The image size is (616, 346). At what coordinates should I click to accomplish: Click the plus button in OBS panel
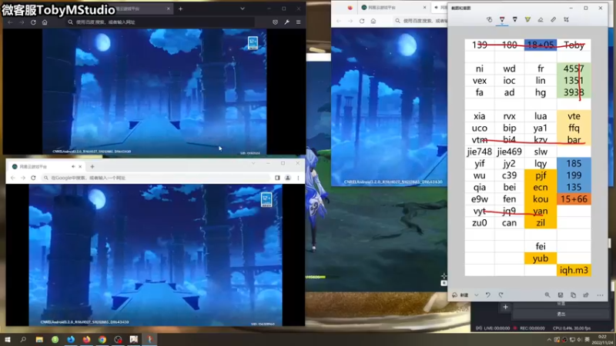pyautogui.click(x=506, y=307)
